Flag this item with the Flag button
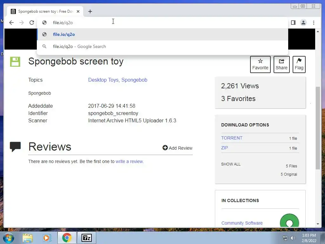Screen dimensions: 325x244 pyautogui.click(x=299, y=64)
